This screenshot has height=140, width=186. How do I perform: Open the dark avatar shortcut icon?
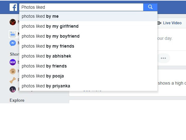click(13, 89)
